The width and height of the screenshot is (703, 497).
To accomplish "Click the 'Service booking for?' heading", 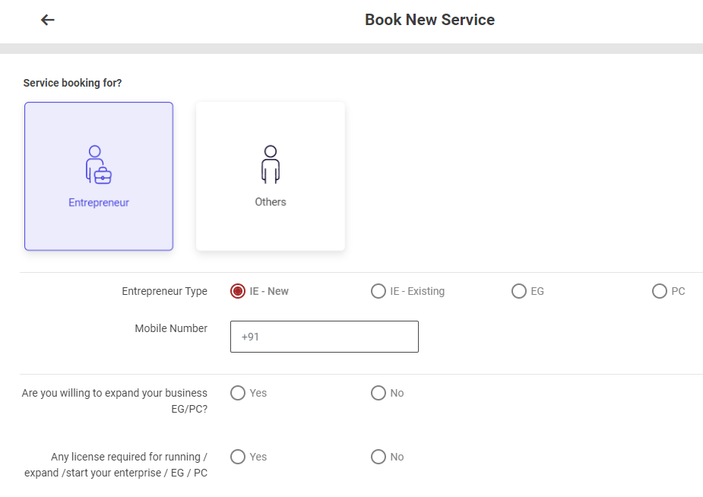I will tap(73, 83).
